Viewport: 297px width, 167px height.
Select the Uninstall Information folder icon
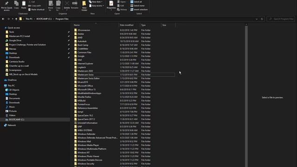coord(75,123)
